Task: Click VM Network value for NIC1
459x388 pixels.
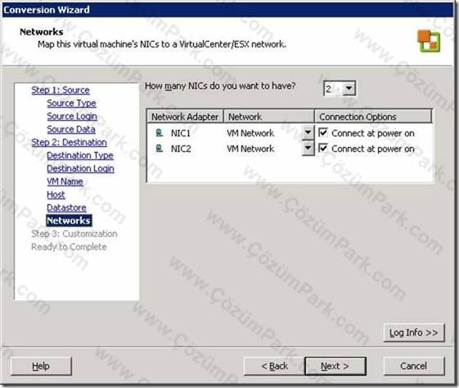Action: click(x=250, y=133)
